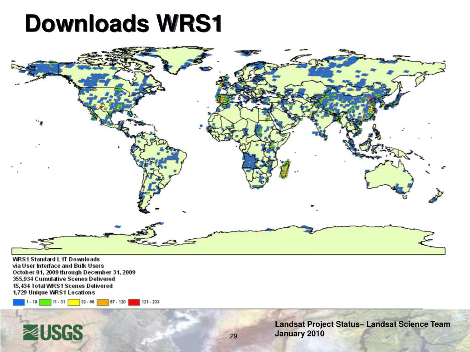Click the slide title Downloads WRS1

click(123, 23)
